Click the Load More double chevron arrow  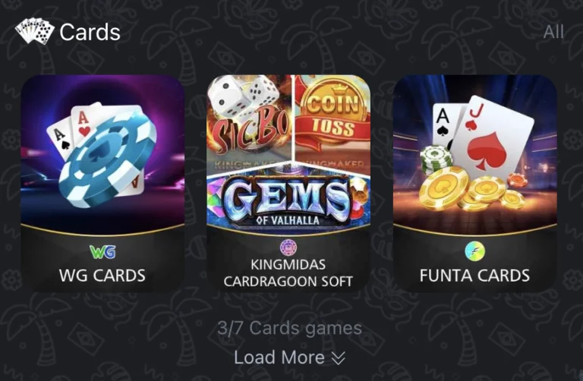(x=338, y=358)
